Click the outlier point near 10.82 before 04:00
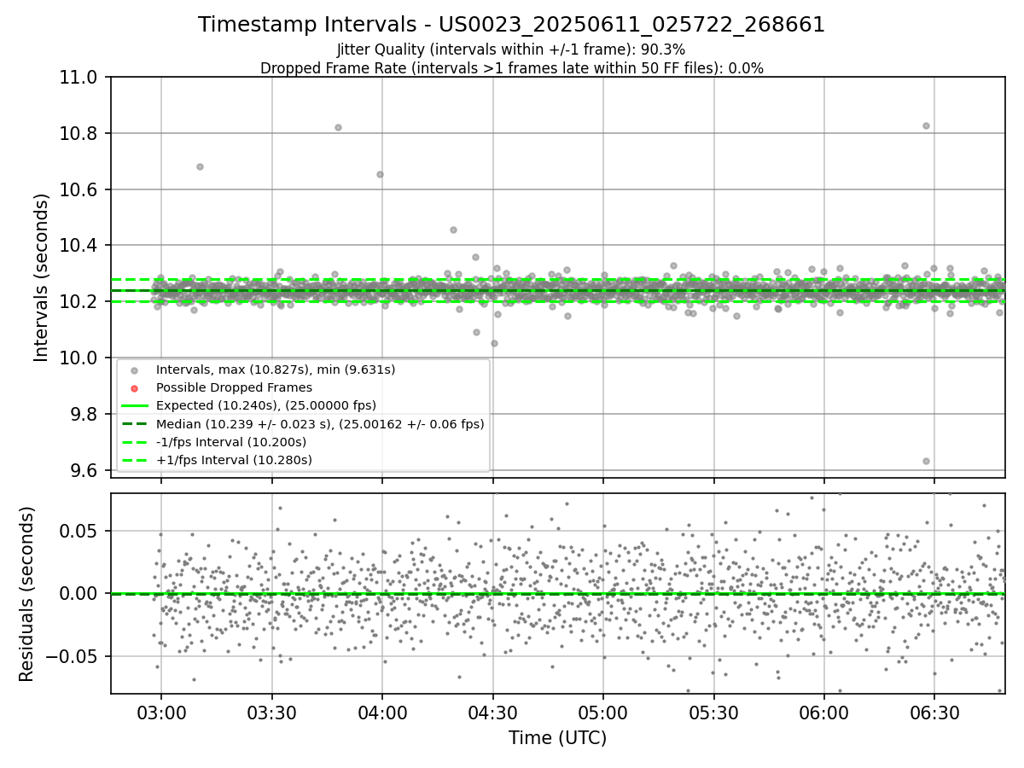The width and height of the screenshot is (1024, 768). point(338,127)
